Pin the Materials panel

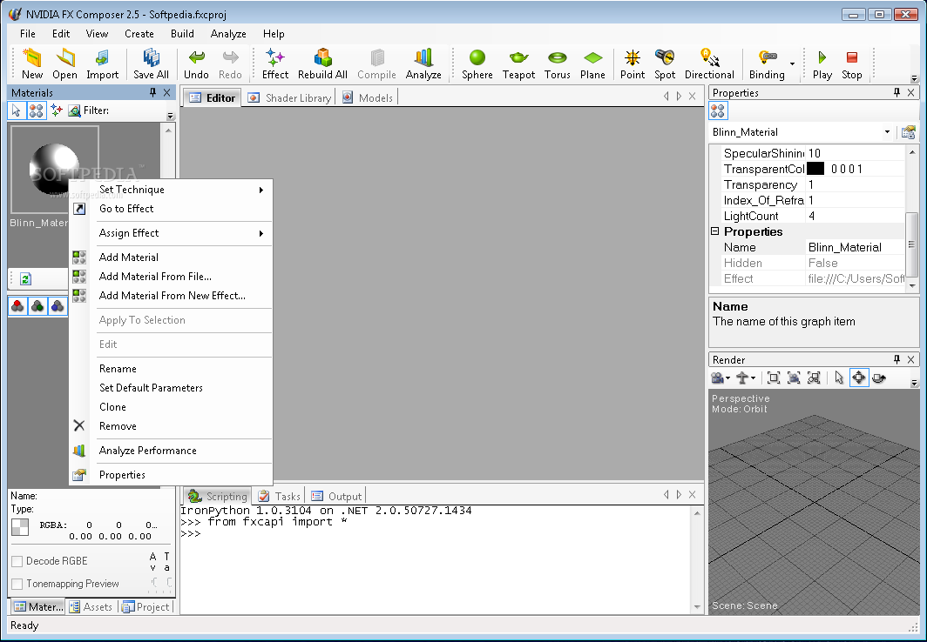point(152,92)
